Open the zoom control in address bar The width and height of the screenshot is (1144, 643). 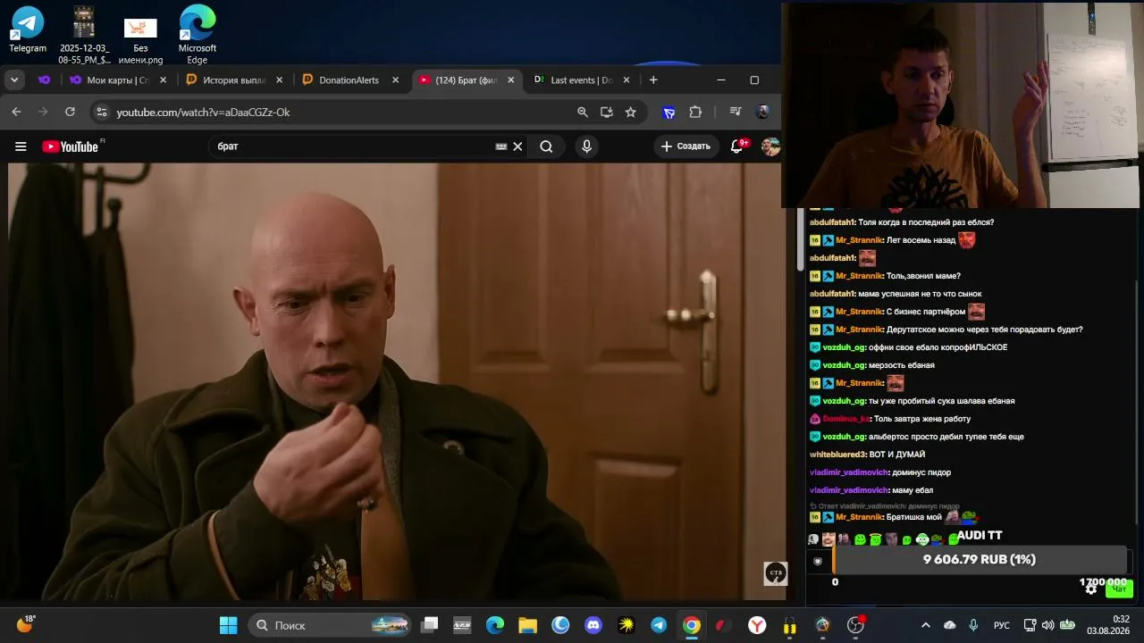pyautogui.click(x=583, y=112)
